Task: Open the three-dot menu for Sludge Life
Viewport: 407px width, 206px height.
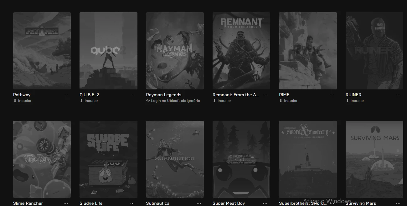Action: point(132,203)
